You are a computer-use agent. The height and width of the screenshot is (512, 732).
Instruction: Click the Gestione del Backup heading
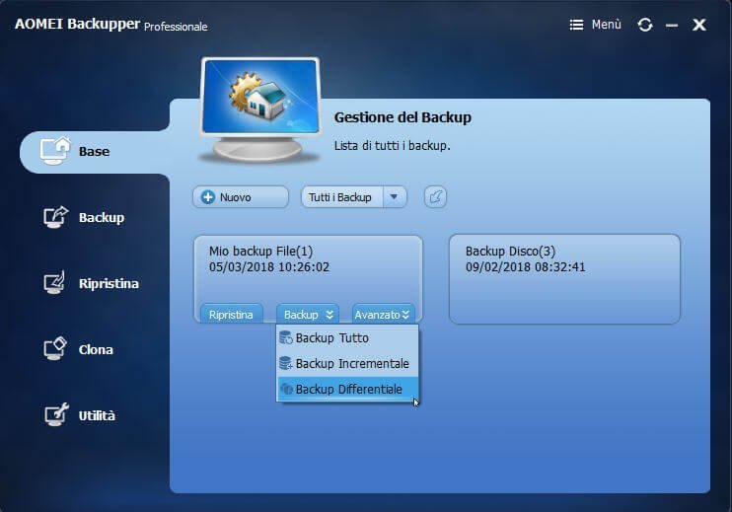coord(403,117)
